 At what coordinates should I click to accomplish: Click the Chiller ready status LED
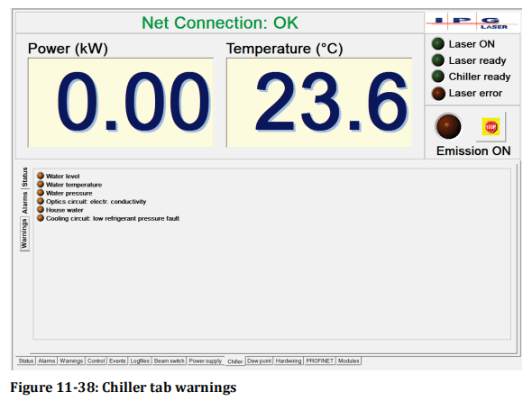pyautogui.click(x=438, y=77)
